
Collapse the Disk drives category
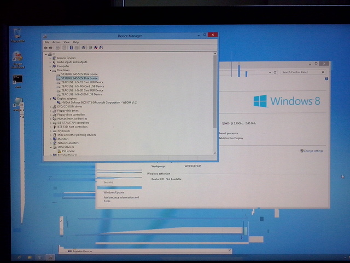point(51,70)
